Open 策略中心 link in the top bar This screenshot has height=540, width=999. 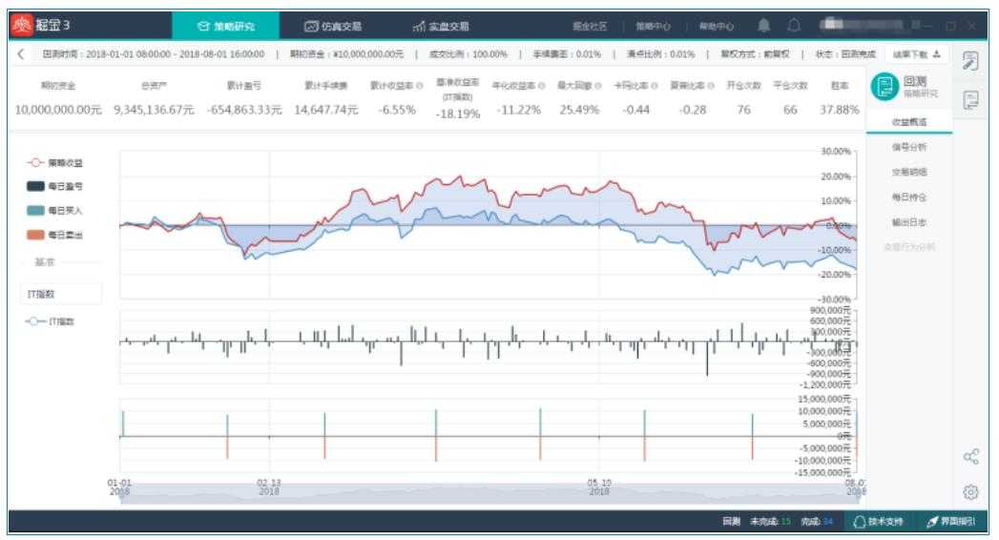point(653,26)
